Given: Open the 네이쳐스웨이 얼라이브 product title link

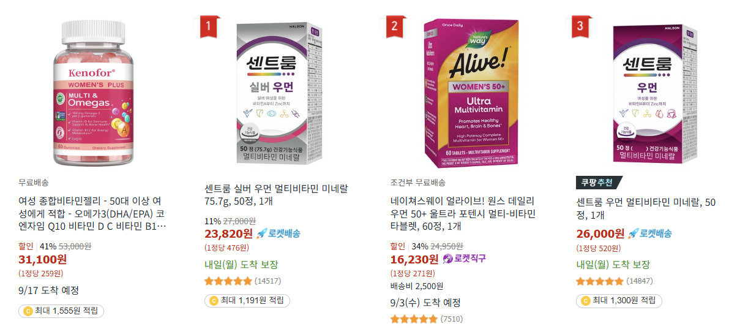Looking at the screenshot, I should (463, 214).
